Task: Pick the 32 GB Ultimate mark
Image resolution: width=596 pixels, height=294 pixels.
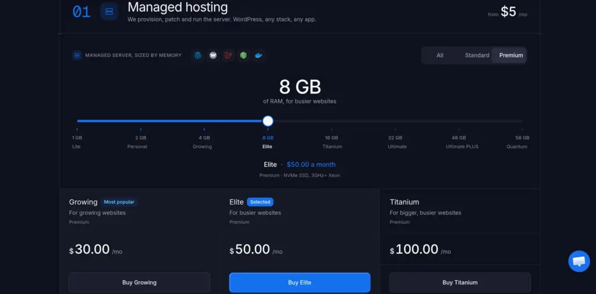Action: point(396,142)
